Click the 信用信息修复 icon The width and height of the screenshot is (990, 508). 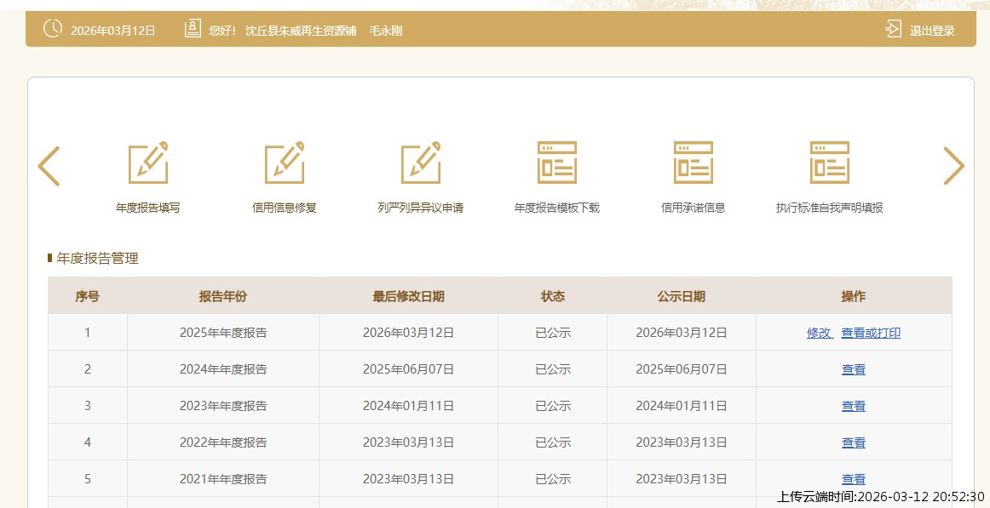[284, 163]
